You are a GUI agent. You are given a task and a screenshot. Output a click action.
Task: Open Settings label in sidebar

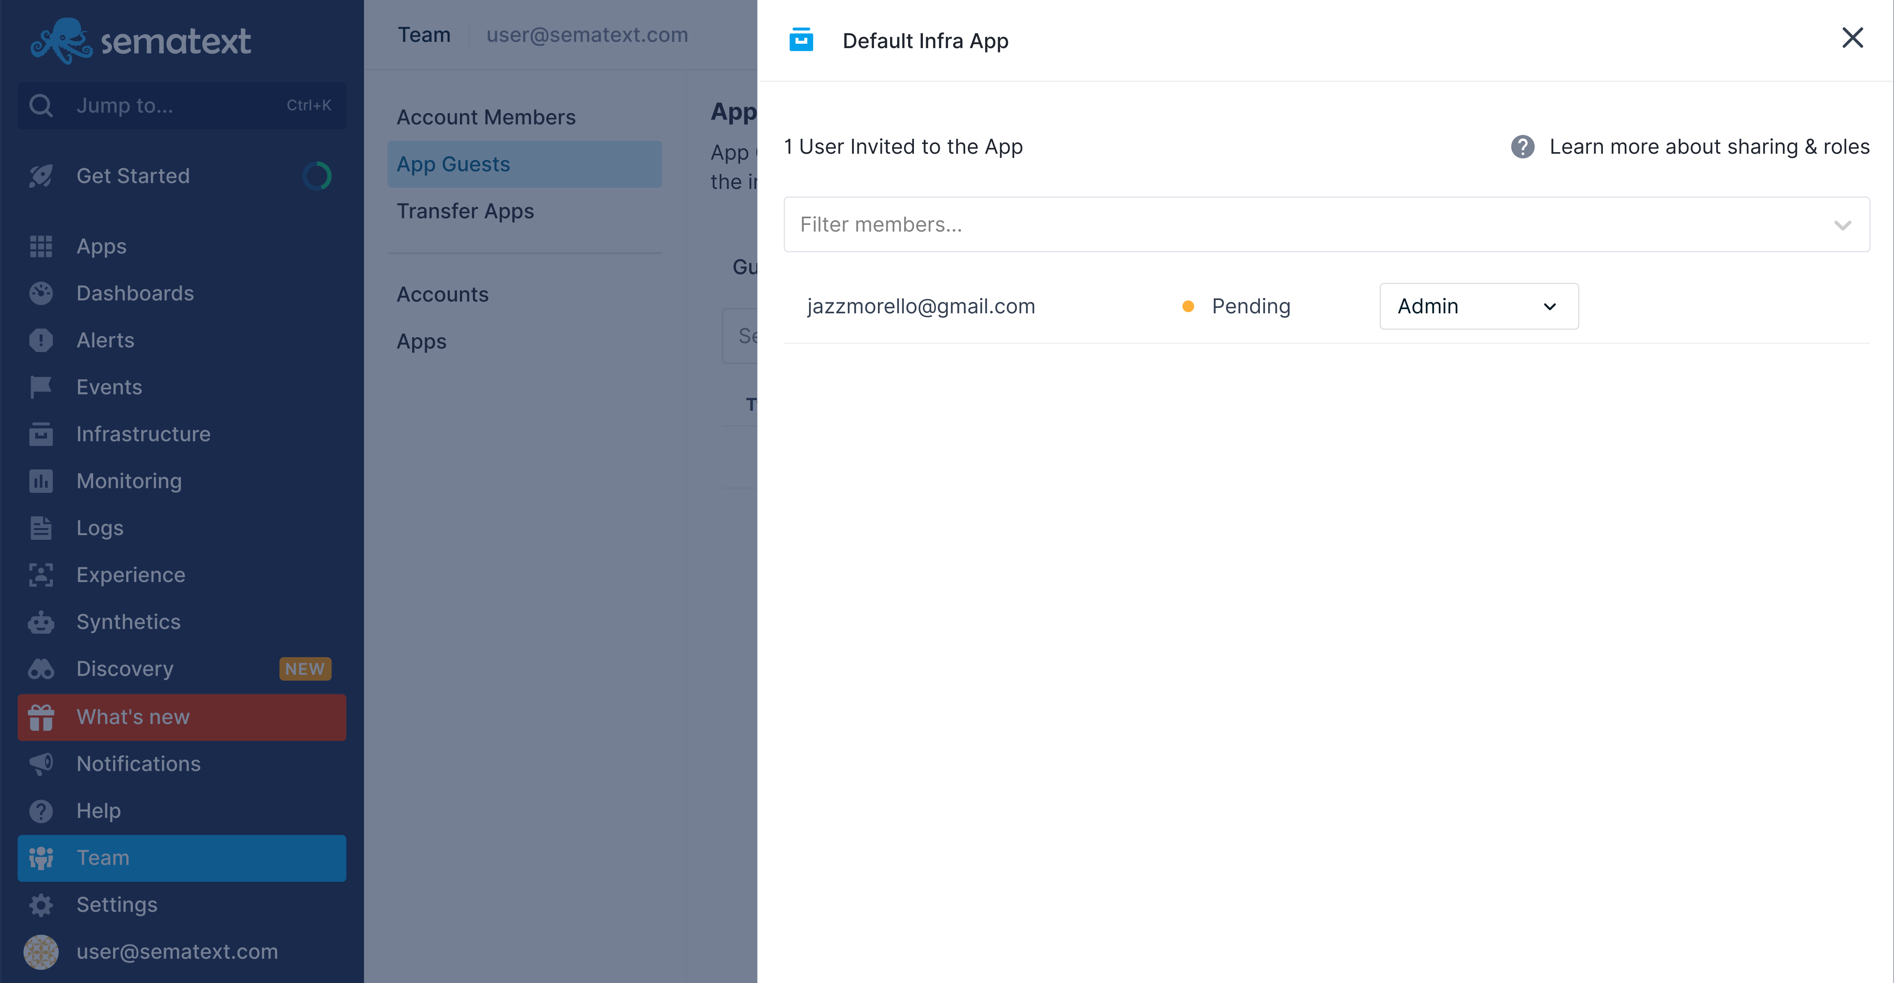point(116,905)
